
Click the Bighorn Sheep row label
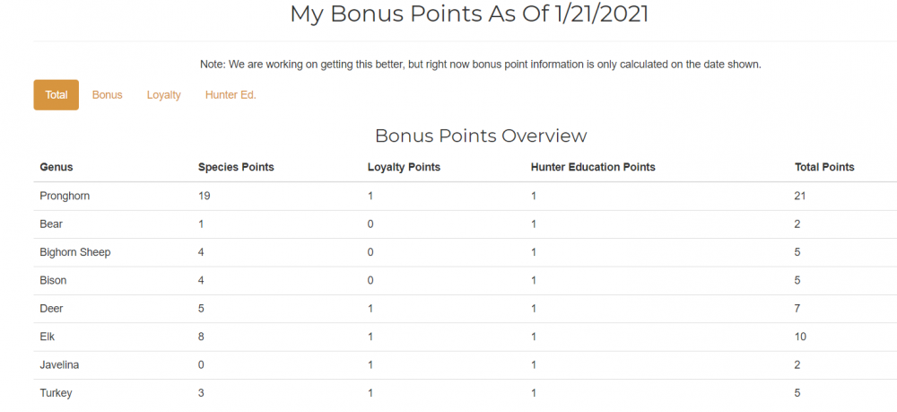[75, 252]
